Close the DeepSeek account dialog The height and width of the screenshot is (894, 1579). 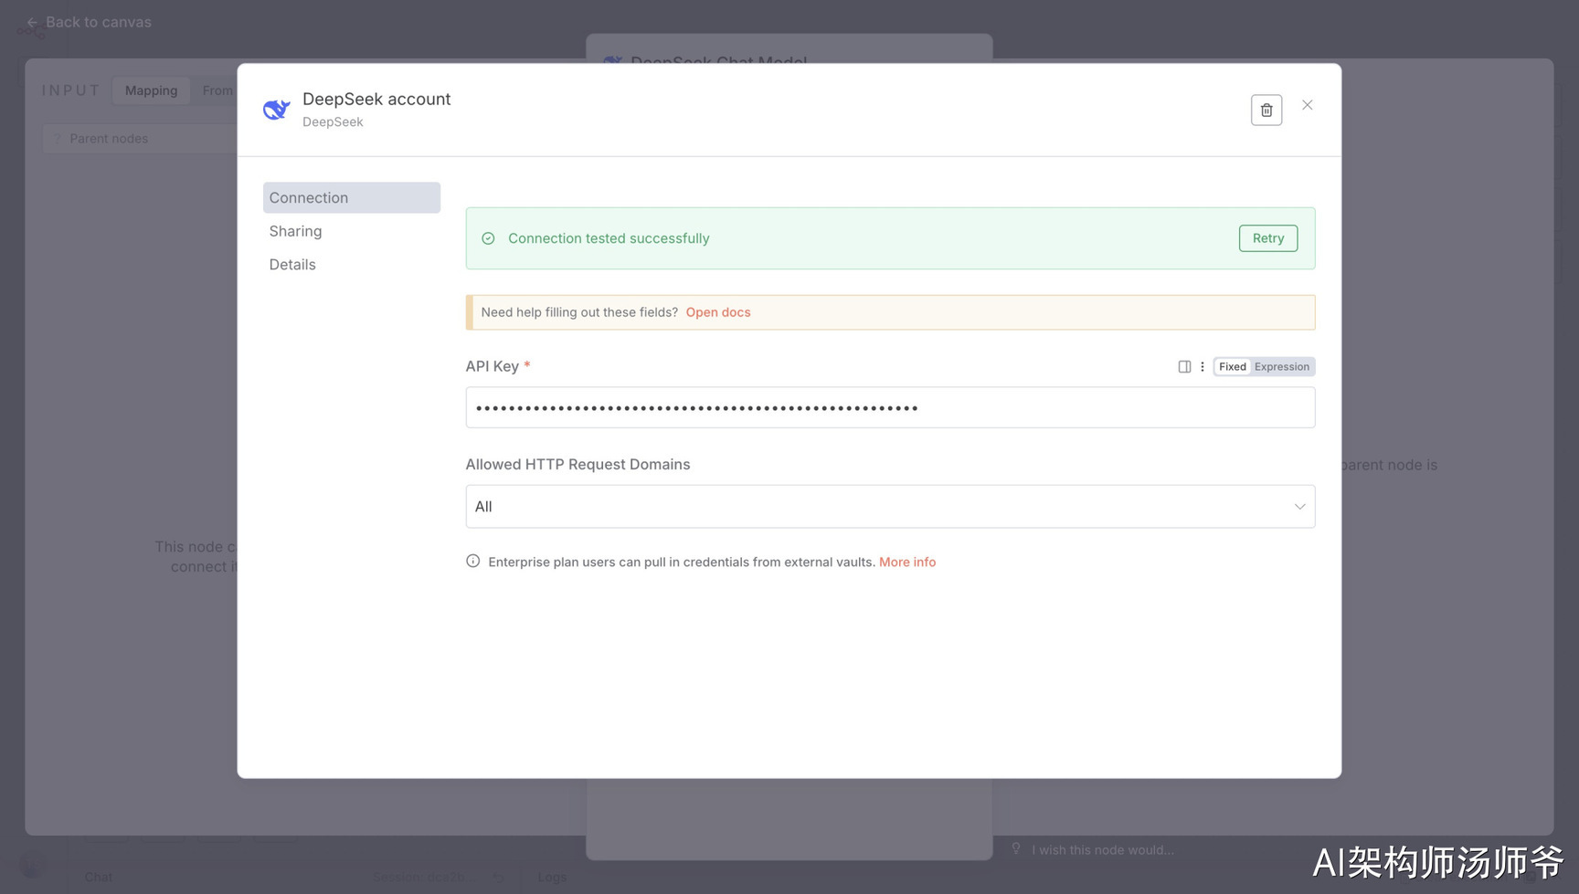1307,105
